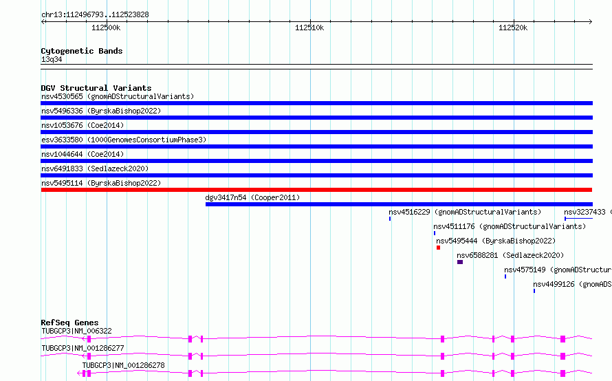Click the left arrow of the ruler
This screenshot has height=381, width=612.
pyautogui.click(x=43, y=21)
